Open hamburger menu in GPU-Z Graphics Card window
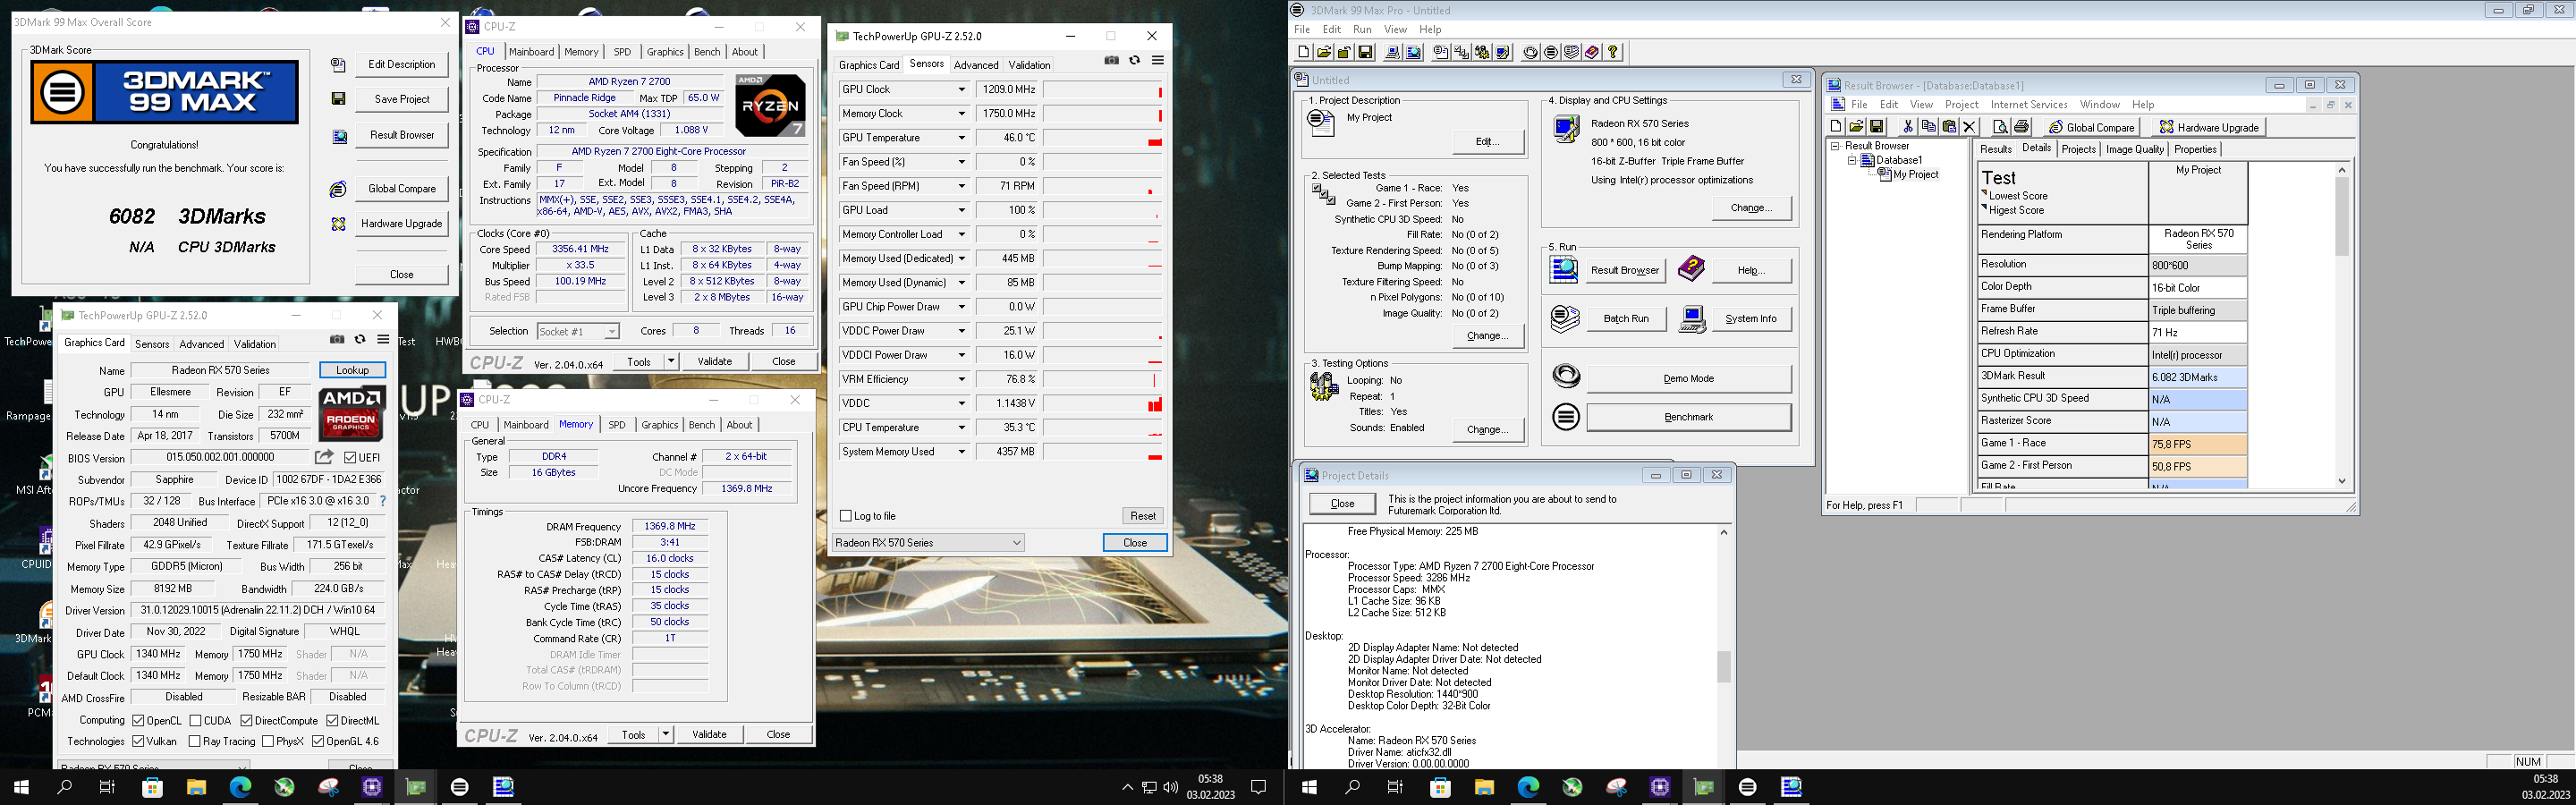 coord(383,340)
